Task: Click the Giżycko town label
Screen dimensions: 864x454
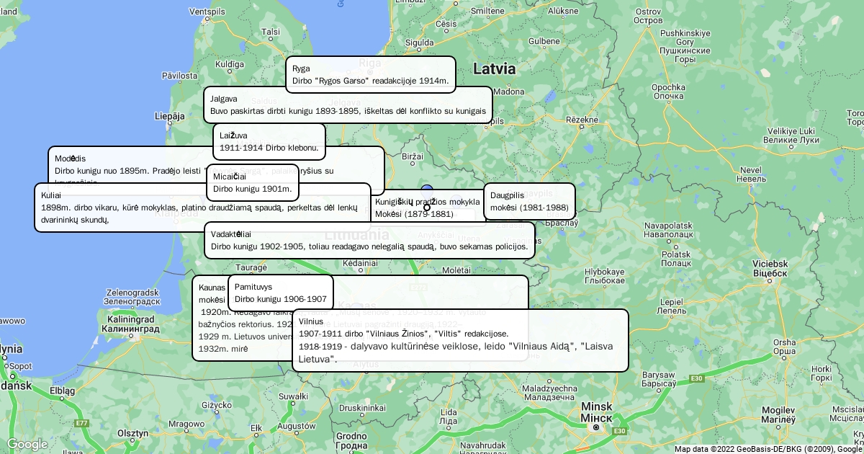Action: (x=215, y=405)
